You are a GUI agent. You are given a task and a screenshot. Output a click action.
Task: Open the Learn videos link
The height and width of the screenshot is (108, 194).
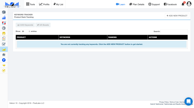(x=120, y=4)
